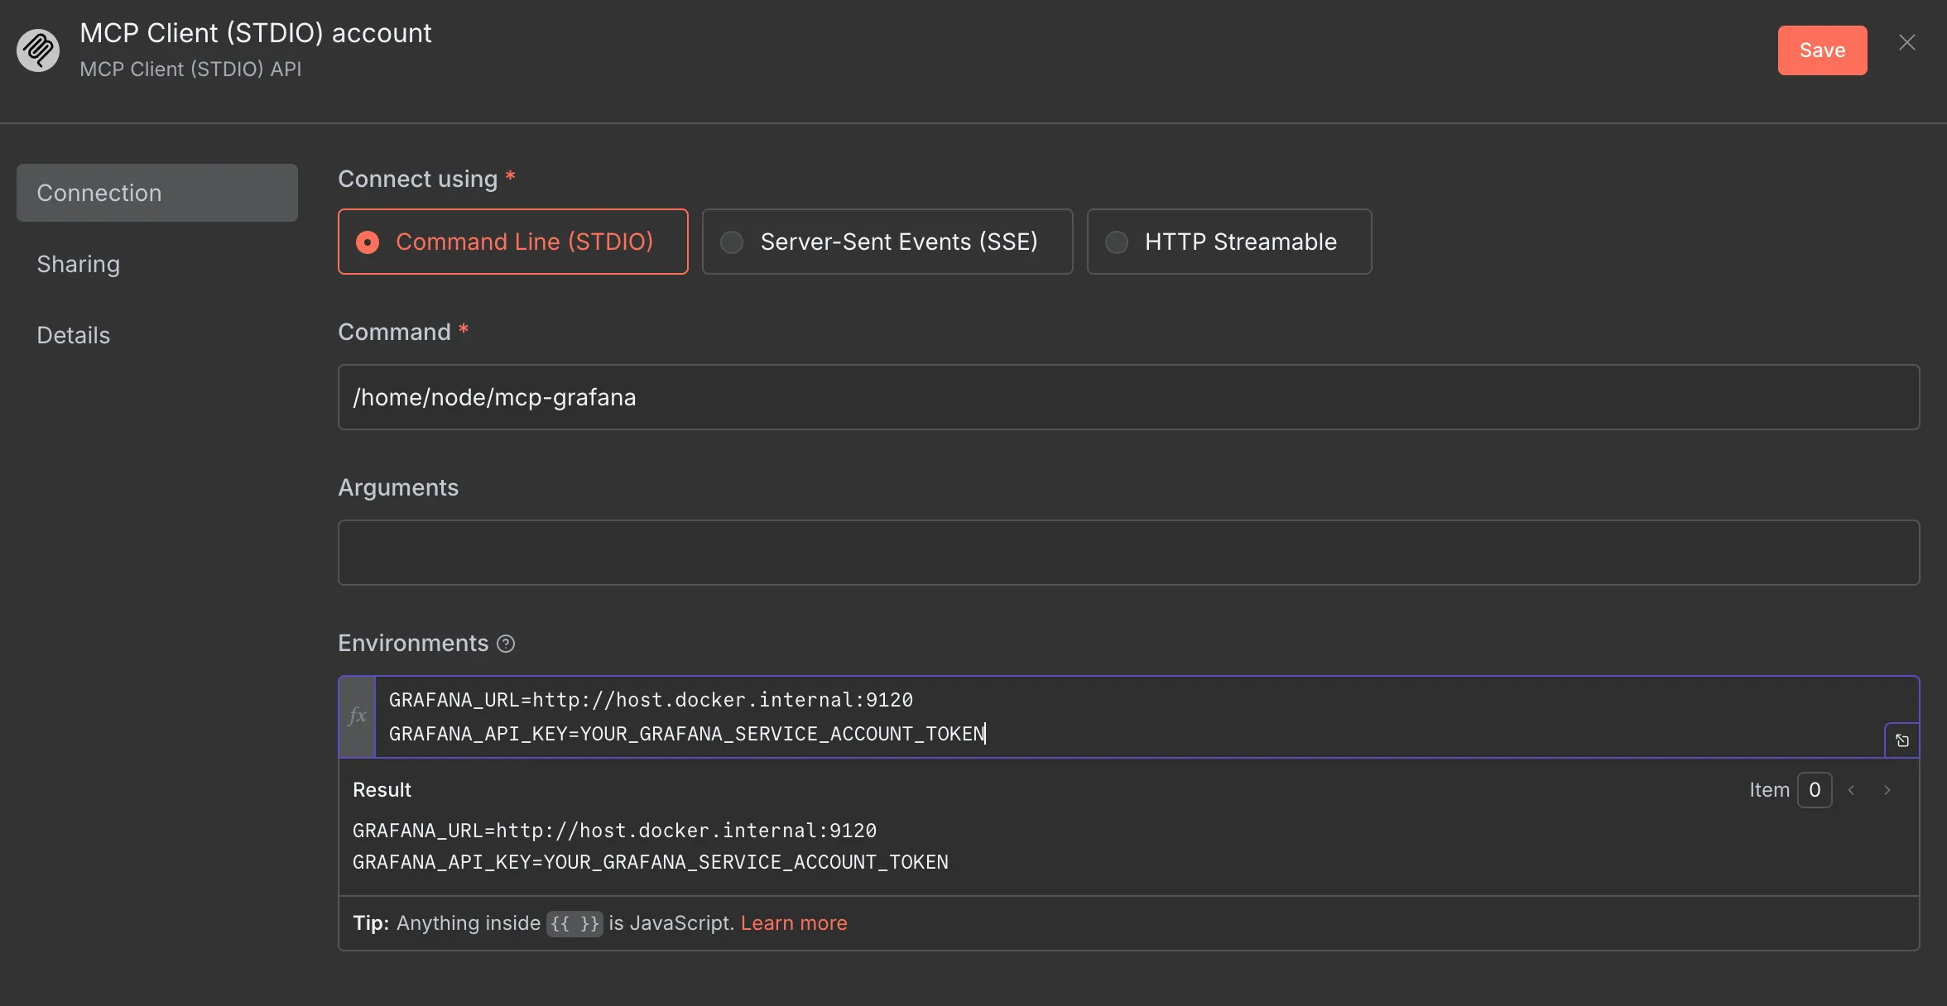1947x1006 pixels.
Task: Click the Command input field
Action: [1129, 397]
